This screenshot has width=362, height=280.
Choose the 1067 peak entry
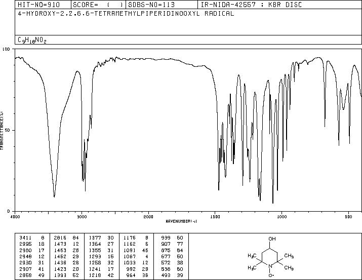point(136,256)
